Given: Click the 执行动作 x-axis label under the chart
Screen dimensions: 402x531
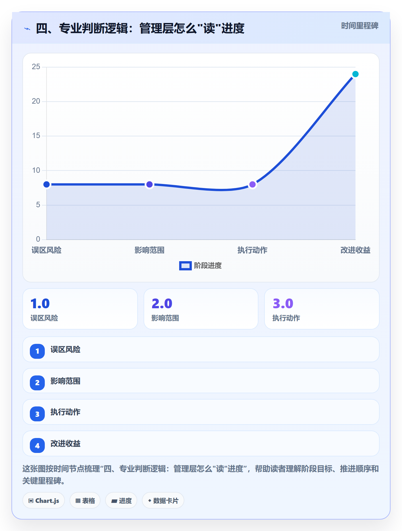Looking at the screenshot, I should [x=252, y=250].
